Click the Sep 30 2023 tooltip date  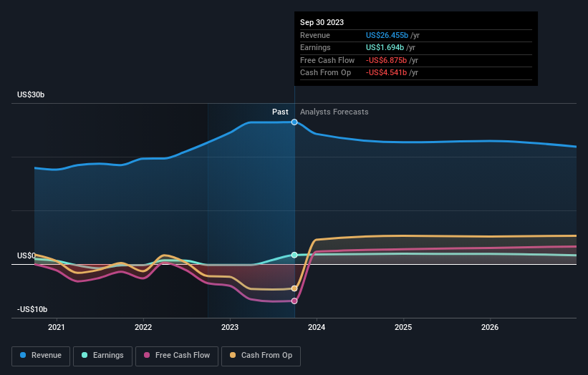[x=322, y=22]
